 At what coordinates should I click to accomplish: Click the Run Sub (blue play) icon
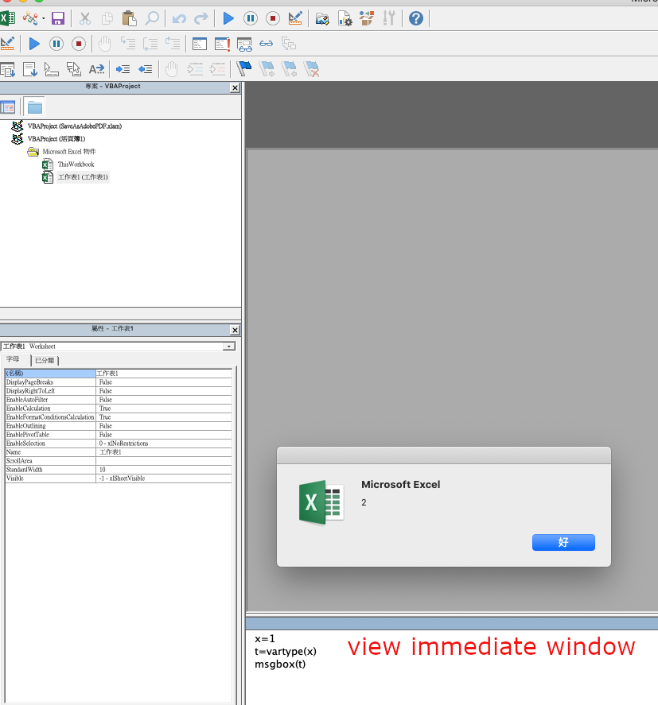(x=228, y=18)
